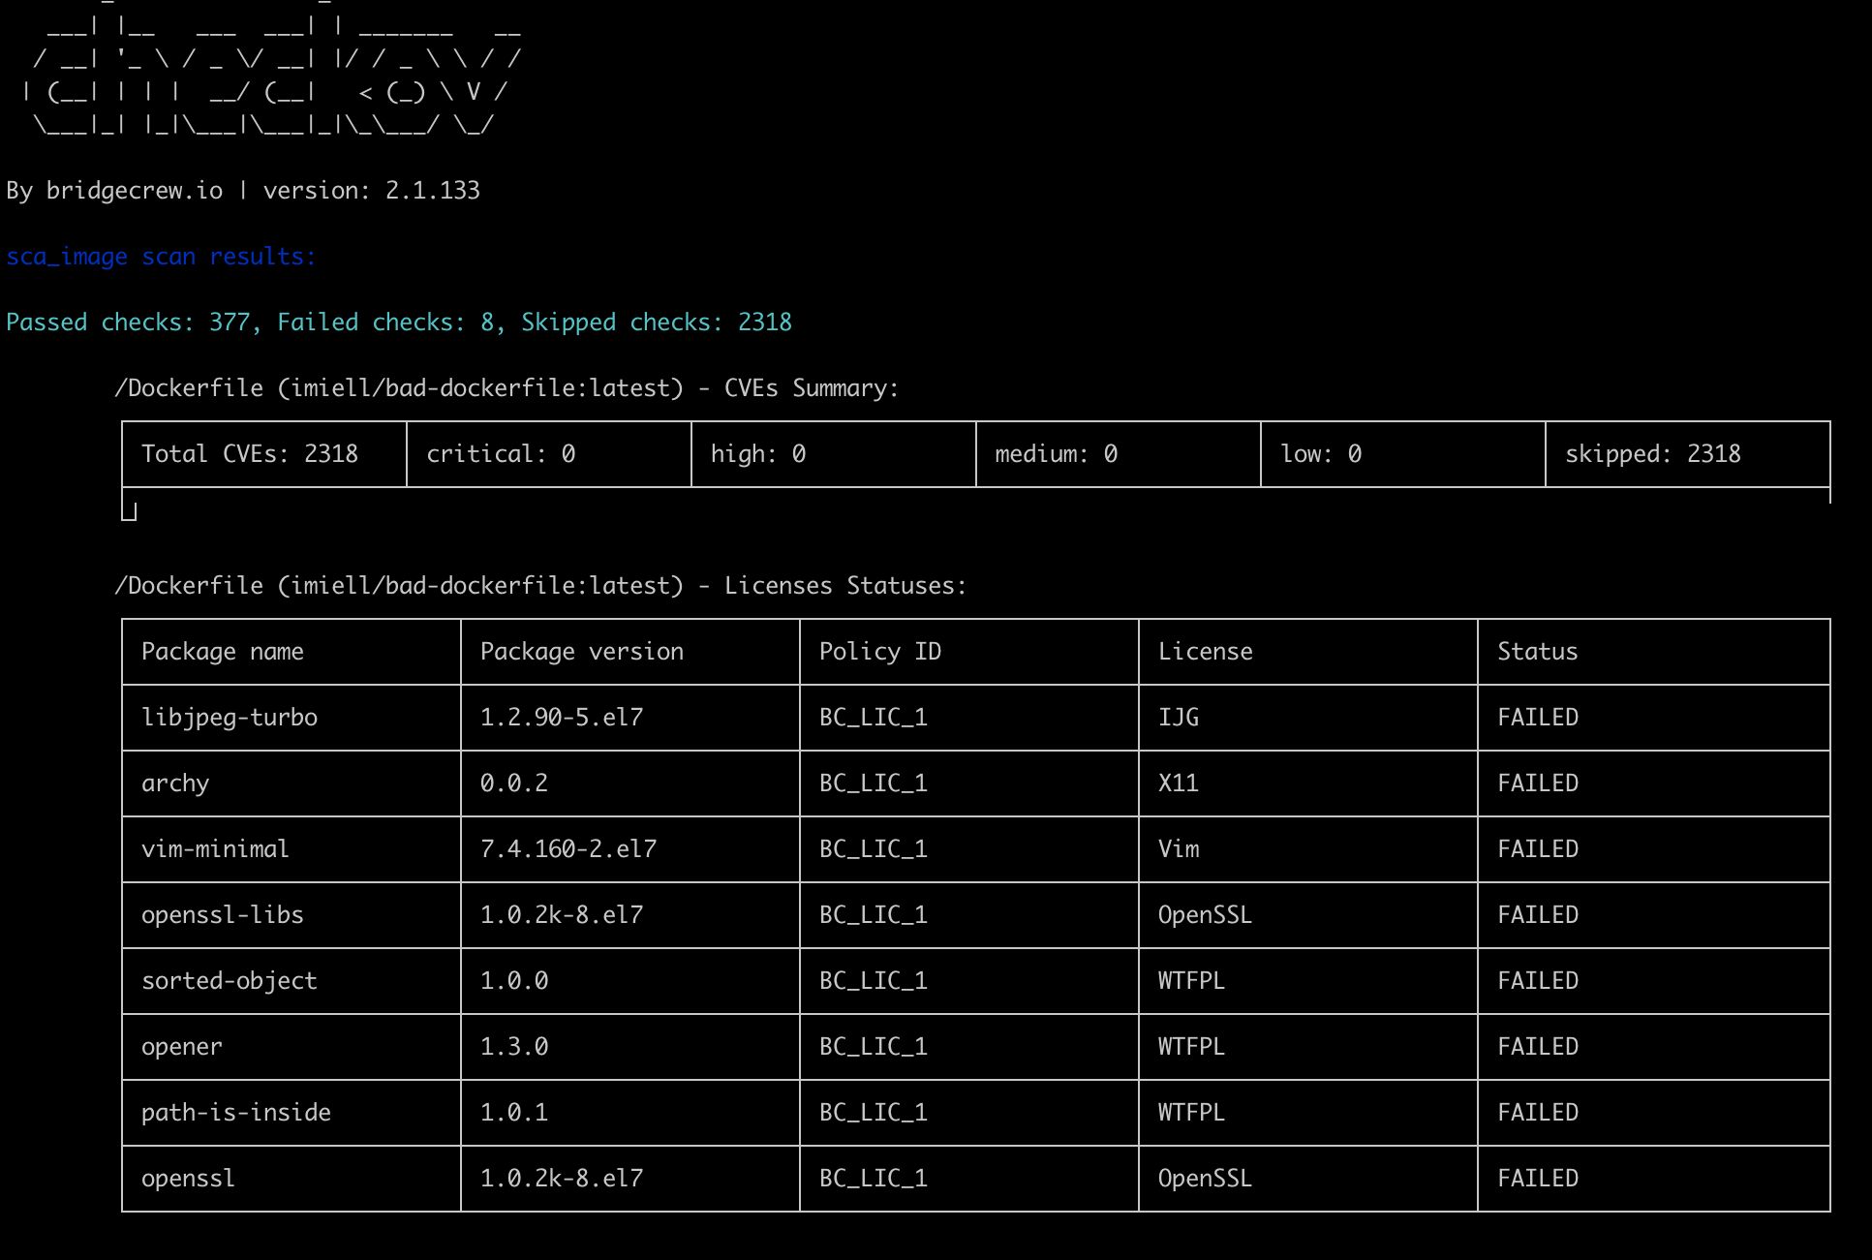Click the Status column header

tap(1537, 652)
